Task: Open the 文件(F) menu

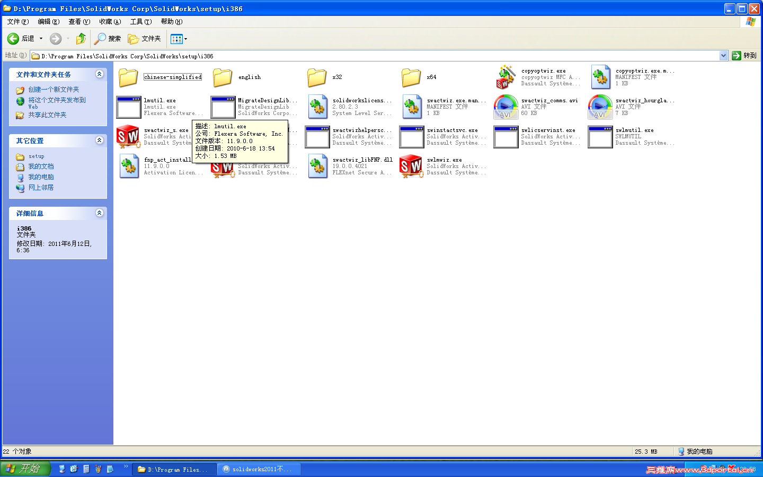Action: (18, 22)
